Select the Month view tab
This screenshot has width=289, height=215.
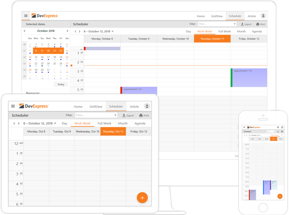click(x=241, y=31)
